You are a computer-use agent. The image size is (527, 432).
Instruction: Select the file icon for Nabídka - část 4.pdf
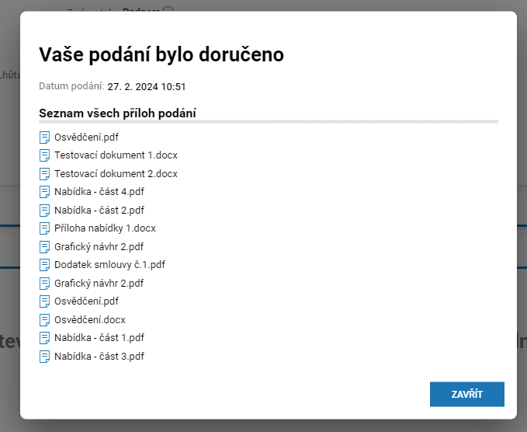click(x=44, y=192)
